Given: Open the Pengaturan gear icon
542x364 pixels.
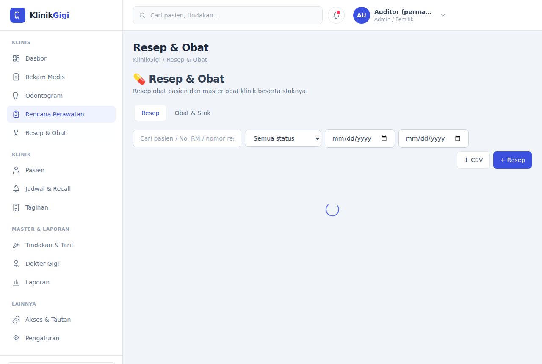Looking at the screenshot, I should (x=16, y=338).
